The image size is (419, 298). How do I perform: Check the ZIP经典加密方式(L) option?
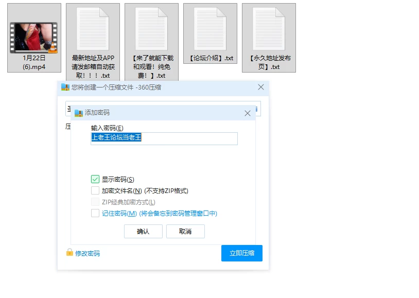point(95,202)
